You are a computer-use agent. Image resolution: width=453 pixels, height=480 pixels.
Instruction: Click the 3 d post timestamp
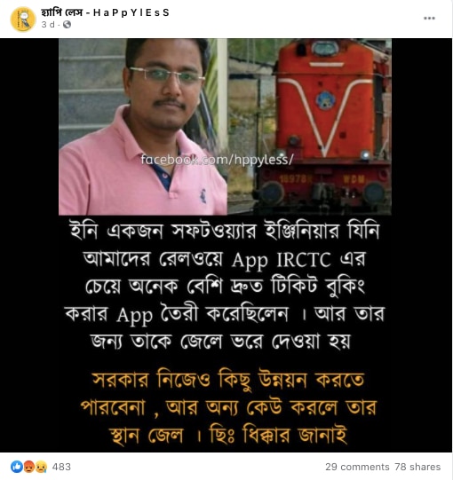pos(48,25)
